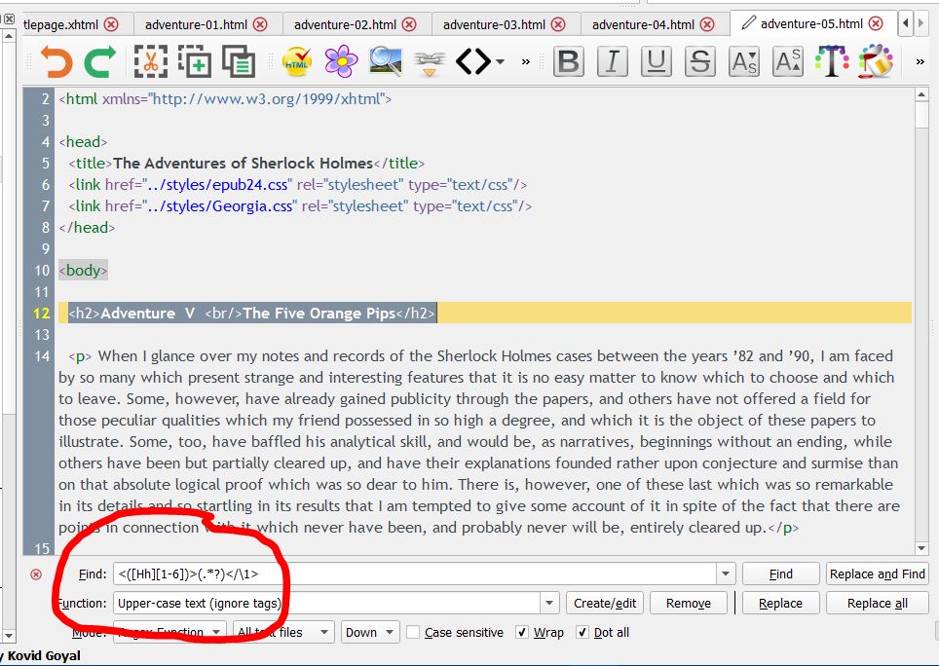Click the insert tag angle-brackets icon
This screenshot has height=666, width=939.
pyautogui.click(x=473, y=61)
